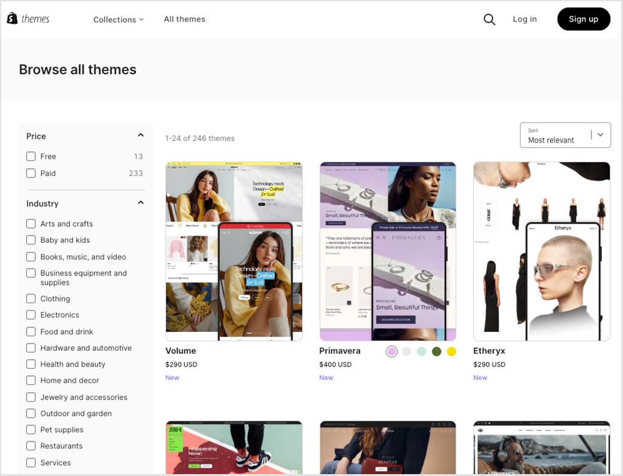Screen dimensions: 623x476
Task: Open the Primavera theme preview thumbnail
Action: (388, 251)
